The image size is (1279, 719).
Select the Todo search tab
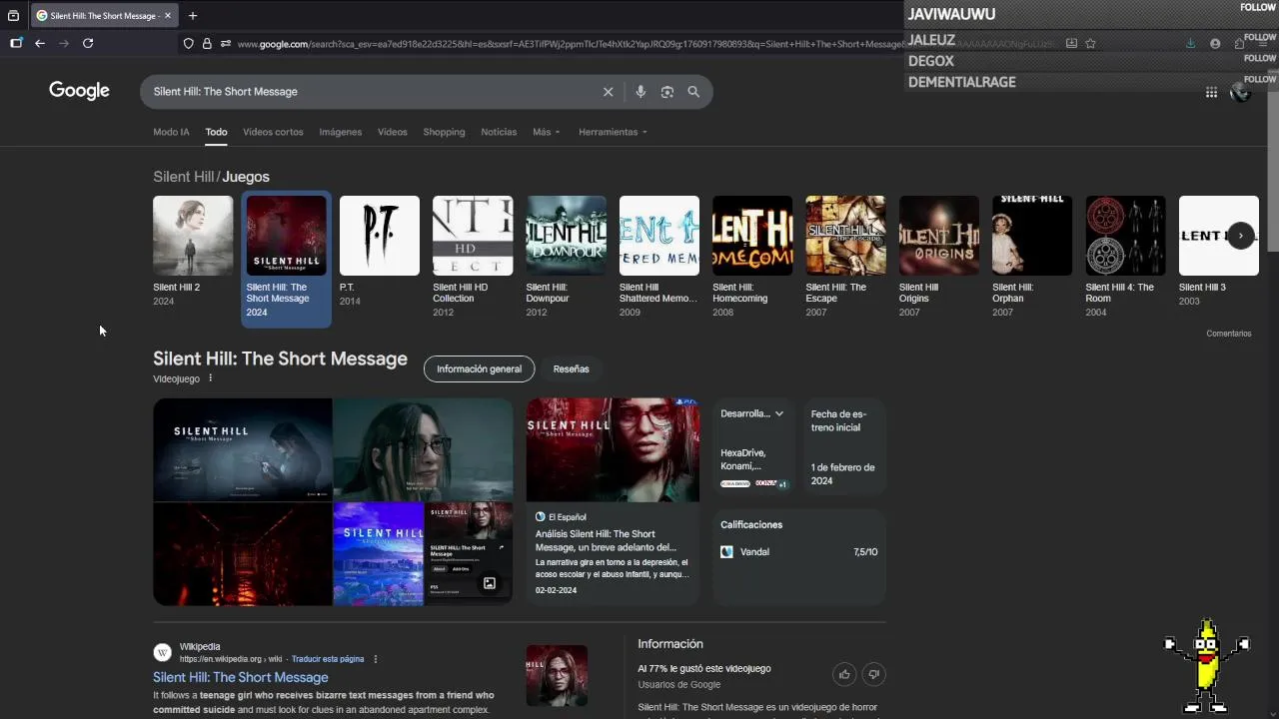tap(216, 132)
